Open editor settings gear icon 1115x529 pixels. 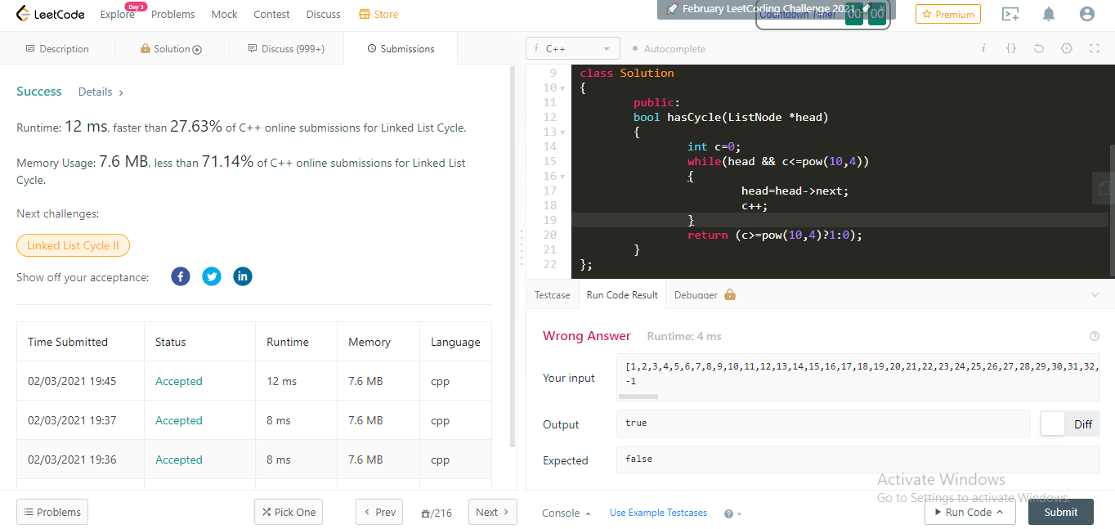[x=1067, y=49]
